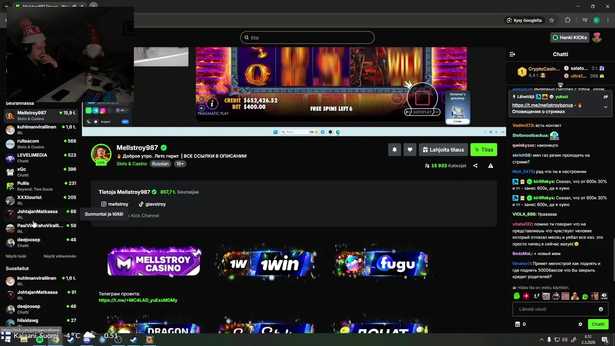This screenshot has height=346, width=615.
Task: Send message with the green Chatti button
Action: [x=598, y=324]
